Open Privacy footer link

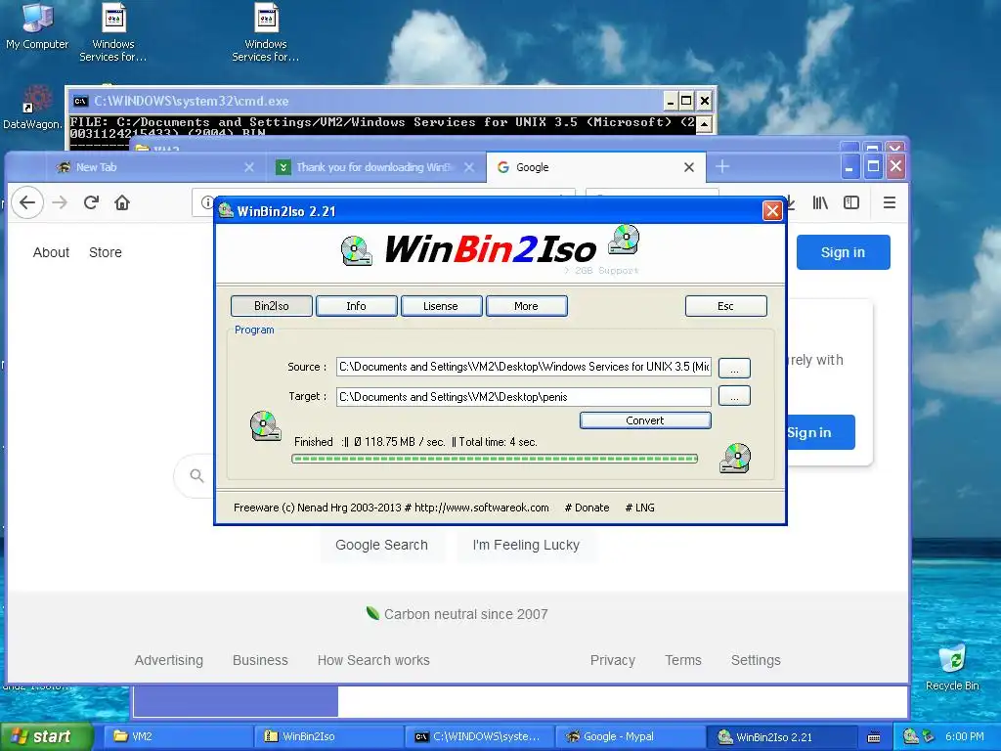pyautogui.click(x=612, y=660)
